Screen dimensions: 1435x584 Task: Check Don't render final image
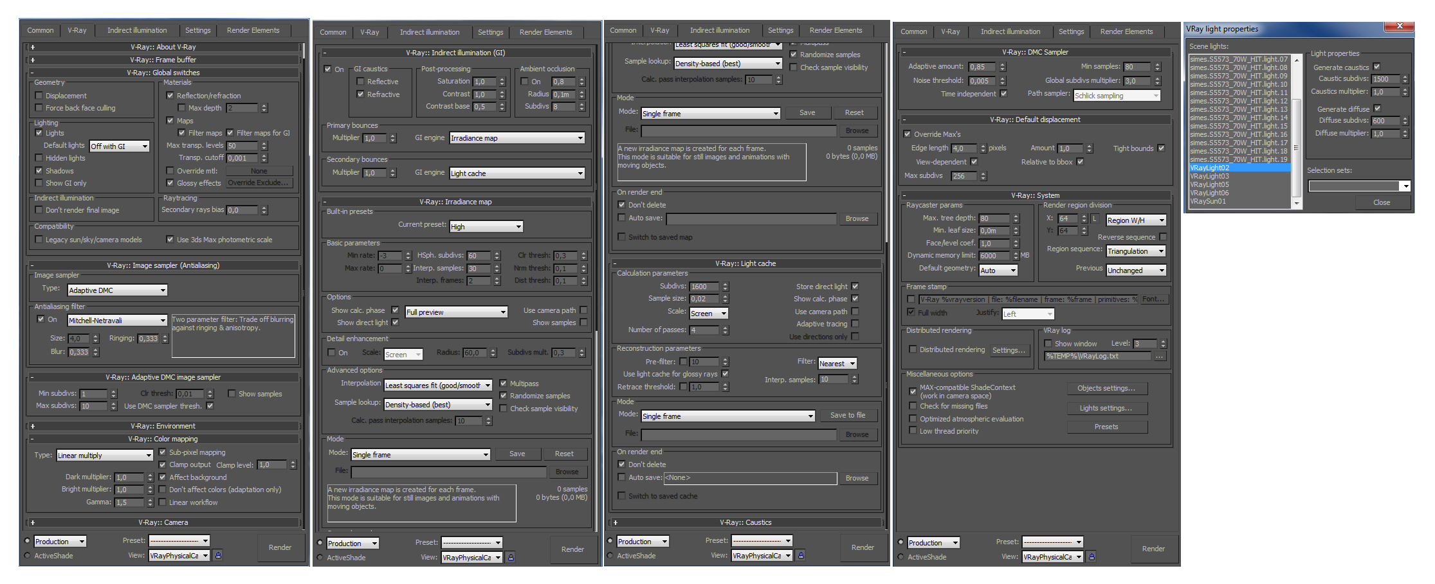[39, 210]
